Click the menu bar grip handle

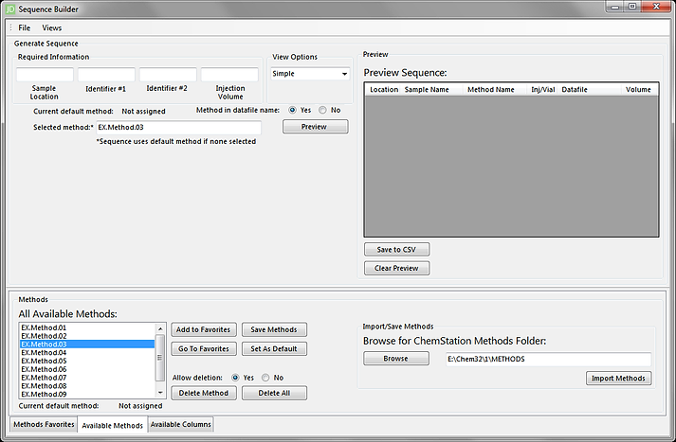[10, 27]
